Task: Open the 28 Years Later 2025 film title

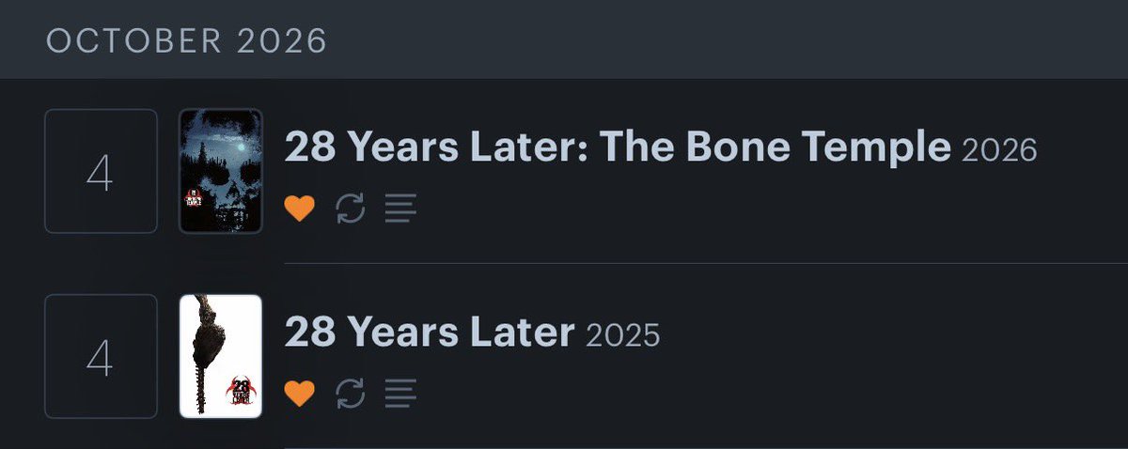Action: click(430, 333)
